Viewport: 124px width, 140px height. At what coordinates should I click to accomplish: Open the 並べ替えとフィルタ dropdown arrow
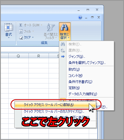point(56,38)
